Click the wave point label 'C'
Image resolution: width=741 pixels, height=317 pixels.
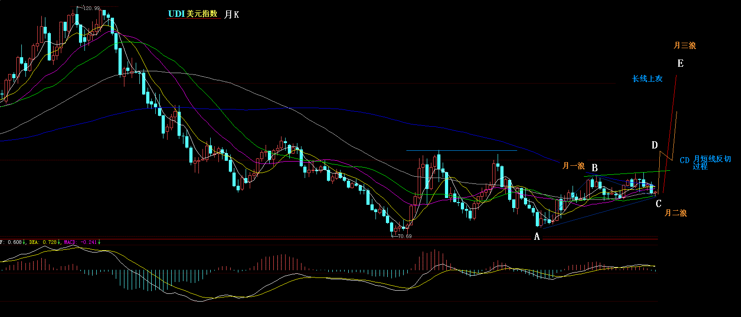click(x=659, y=204)
